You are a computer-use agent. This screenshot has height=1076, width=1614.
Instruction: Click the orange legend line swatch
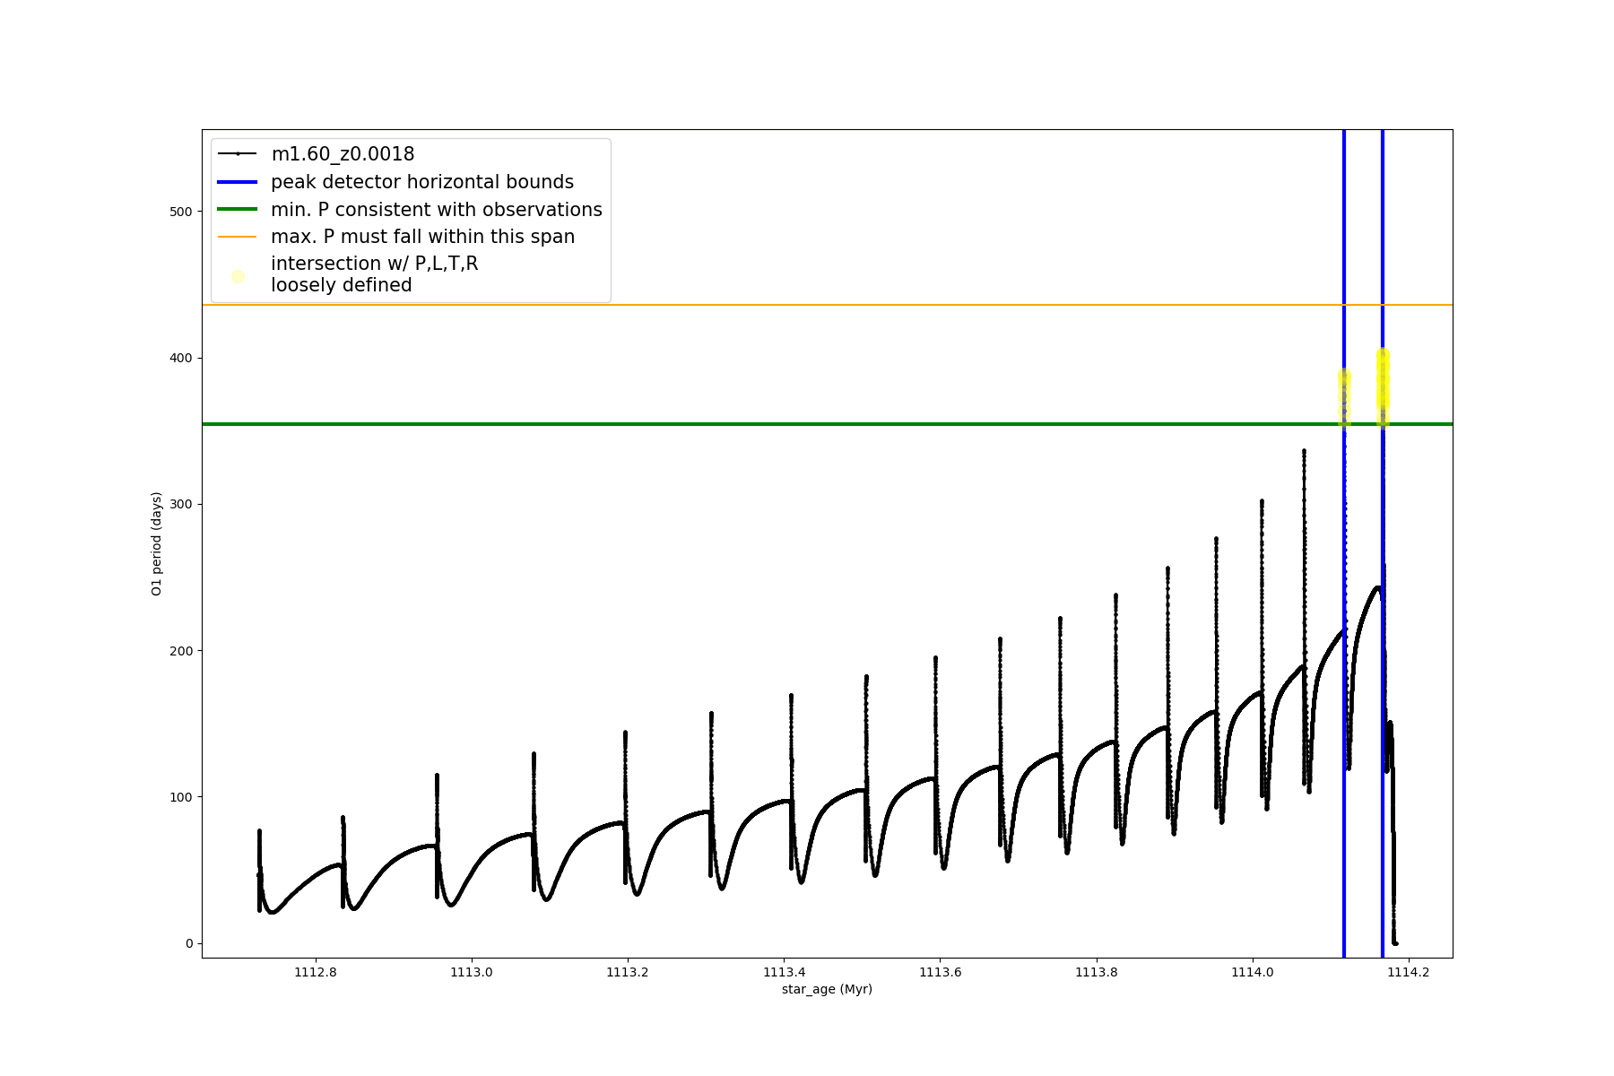[238, 237]
